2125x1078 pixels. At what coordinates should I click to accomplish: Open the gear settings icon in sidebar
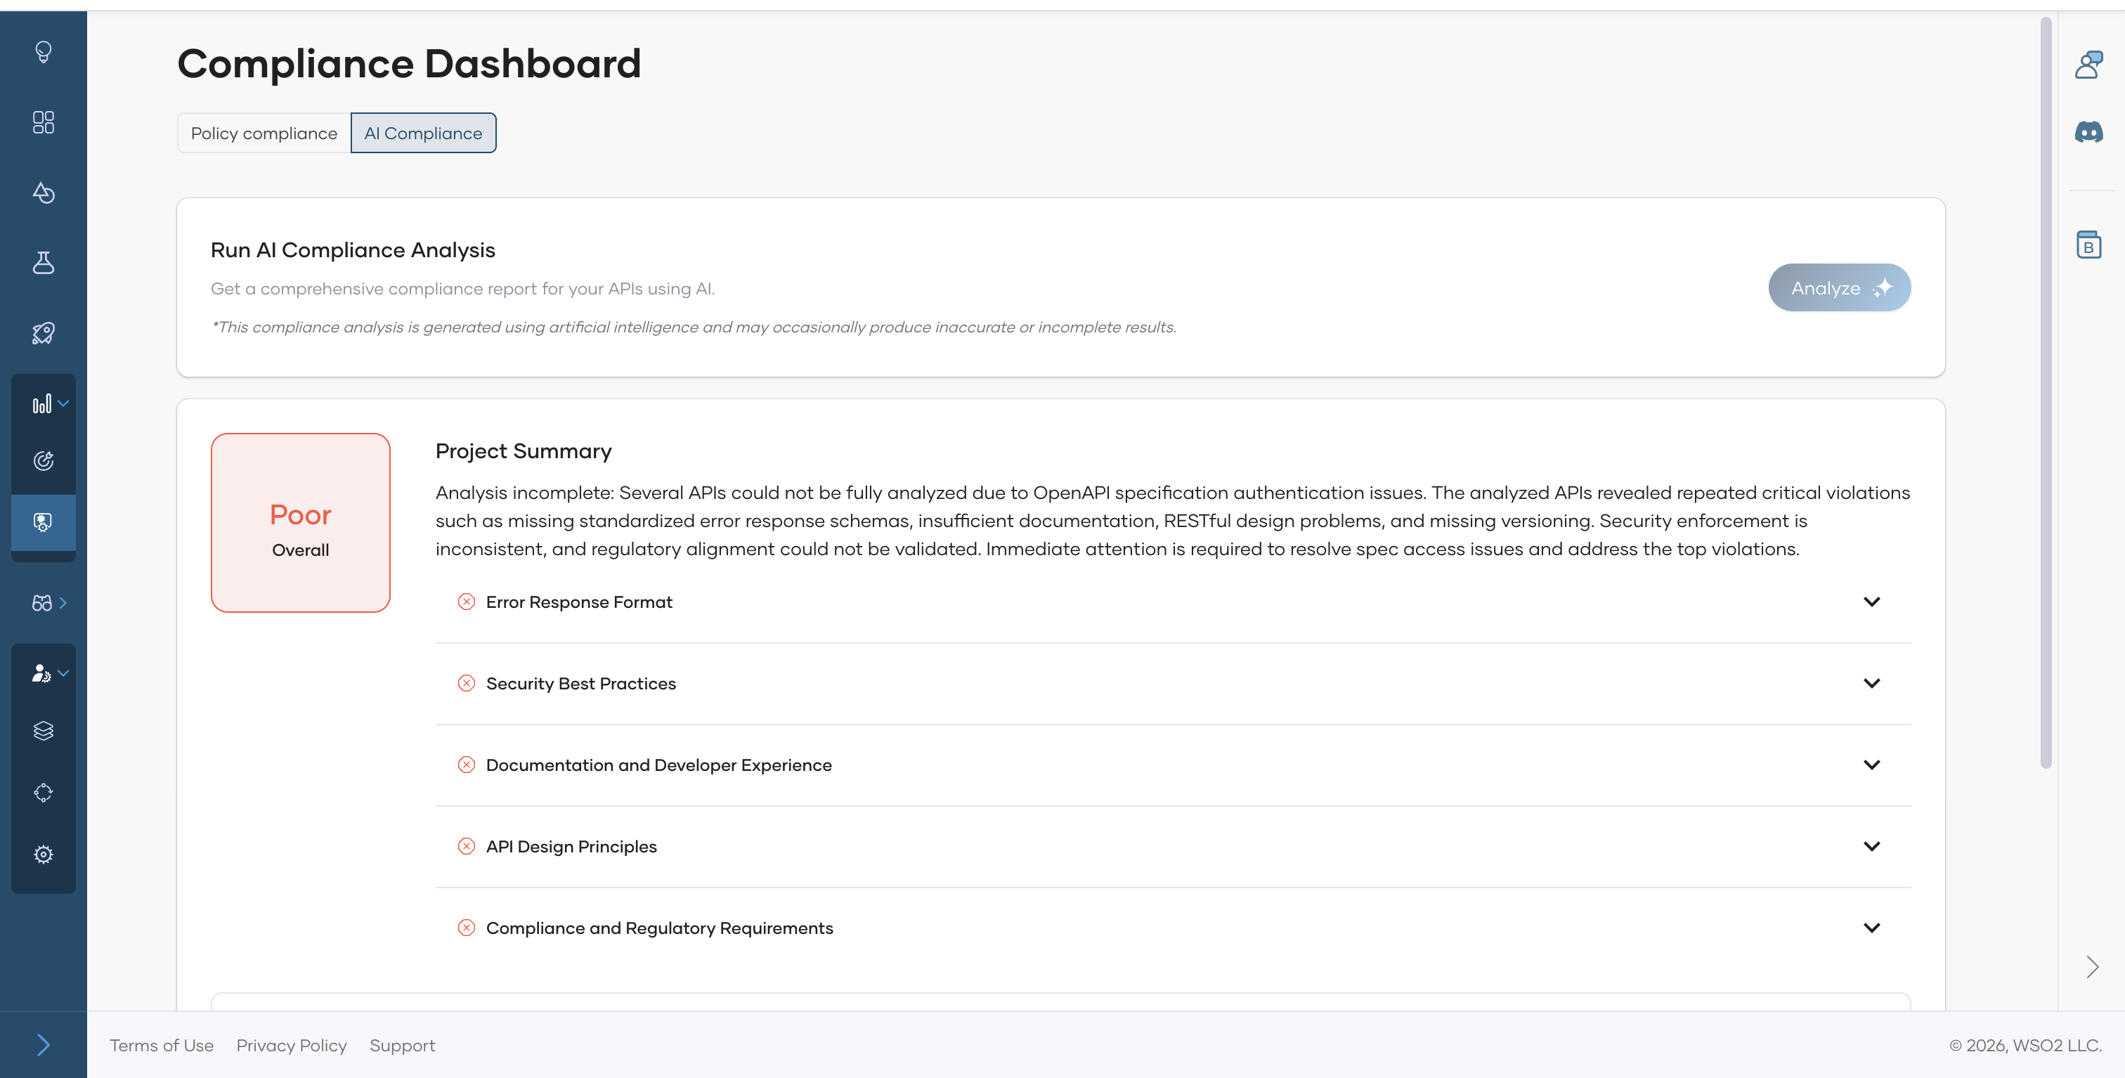43,855
